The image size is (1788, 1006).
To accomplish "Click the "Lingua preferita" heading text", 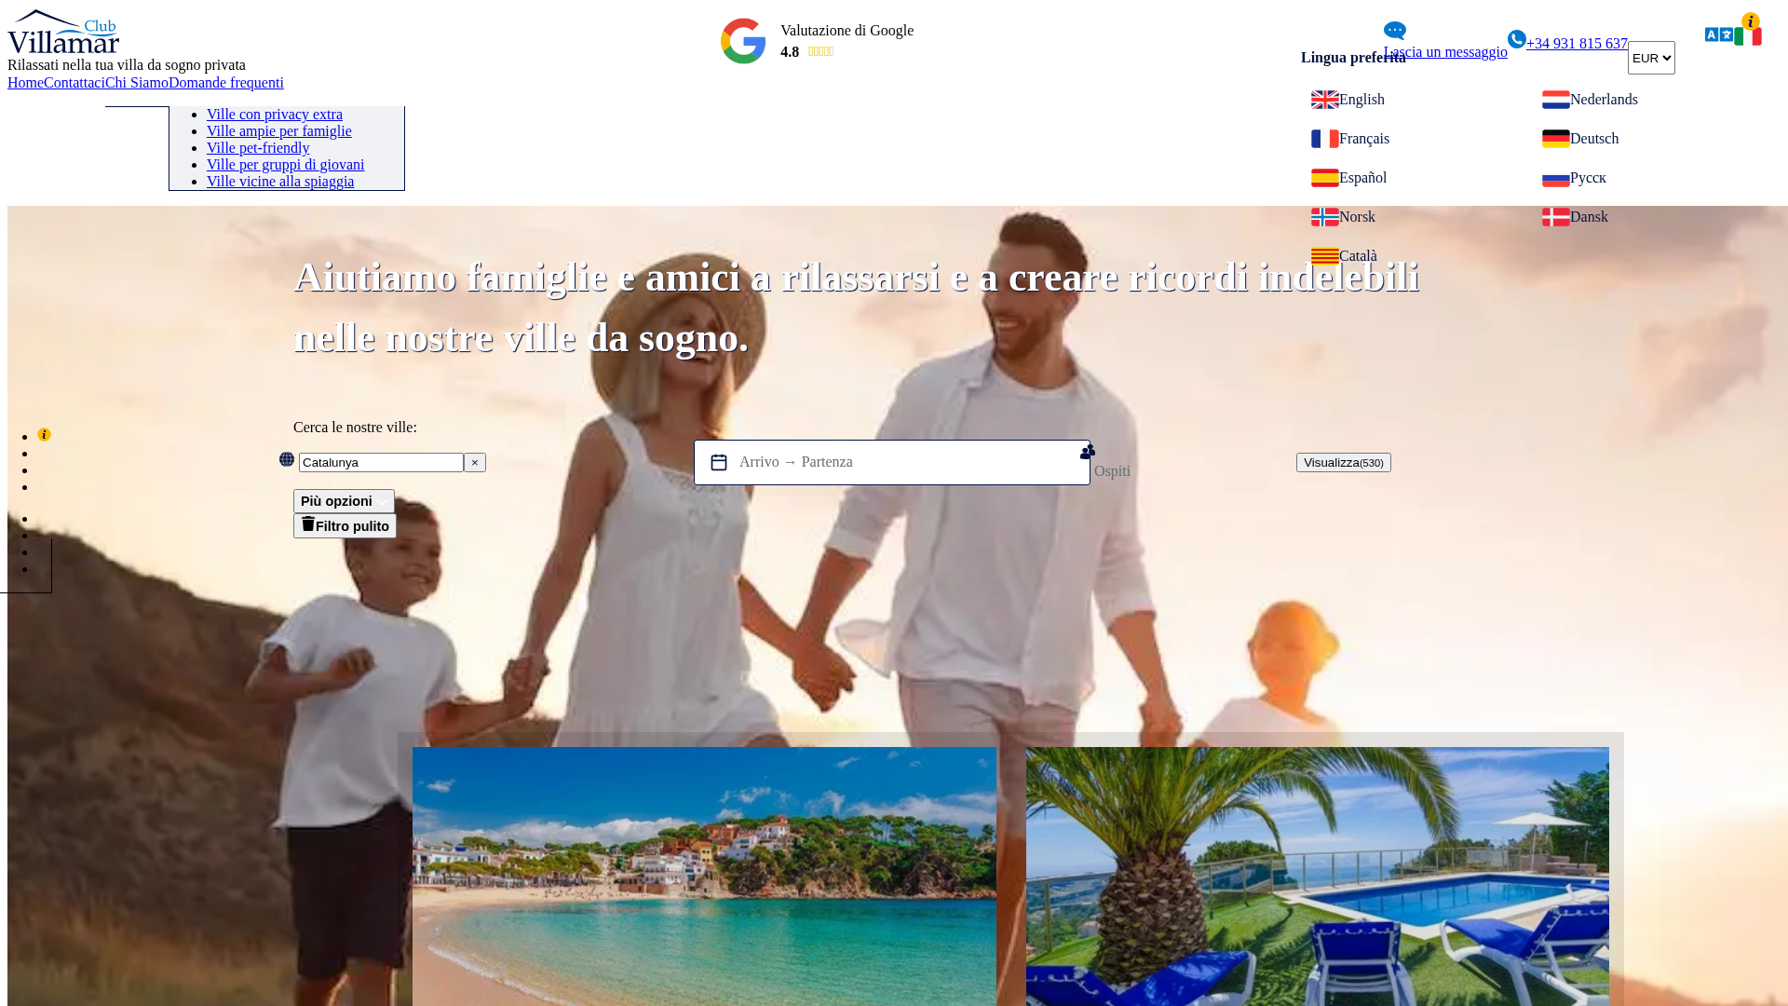I will point(1353,58).
